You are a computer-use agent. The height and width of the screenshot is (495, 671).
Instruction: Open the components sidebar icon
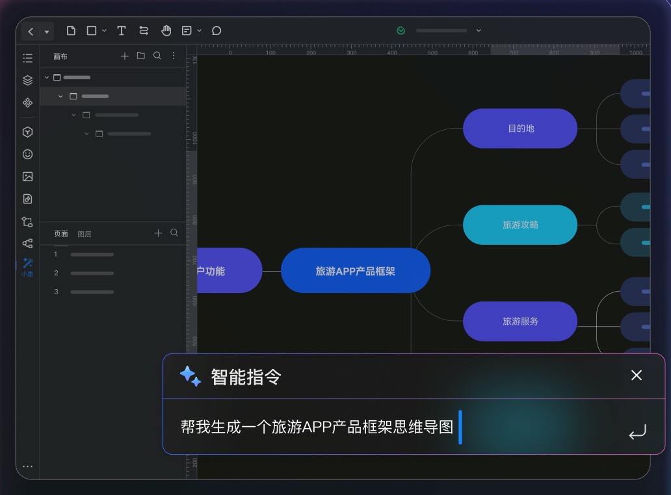27,103
